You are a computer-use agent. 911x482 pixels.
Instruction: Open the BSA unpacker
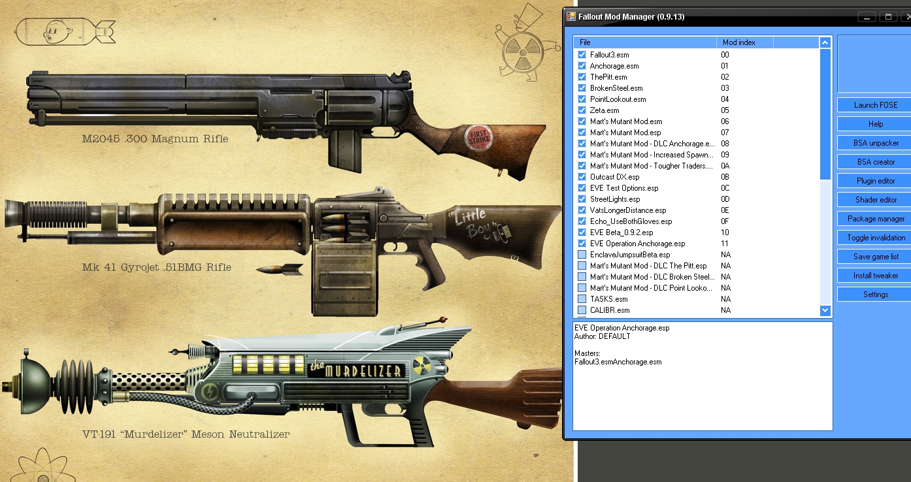pos(875,143)
